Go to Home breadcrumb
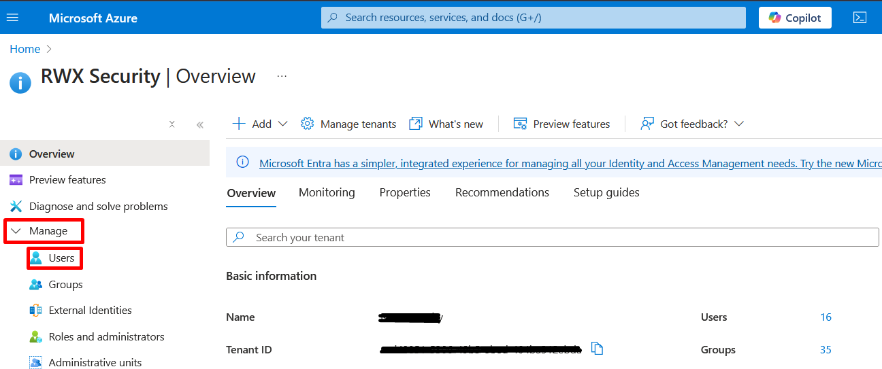Viewport: 882px width, 369px height. [25, 49]
